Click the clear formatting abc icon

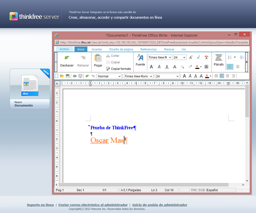click(x=206, y=57)
